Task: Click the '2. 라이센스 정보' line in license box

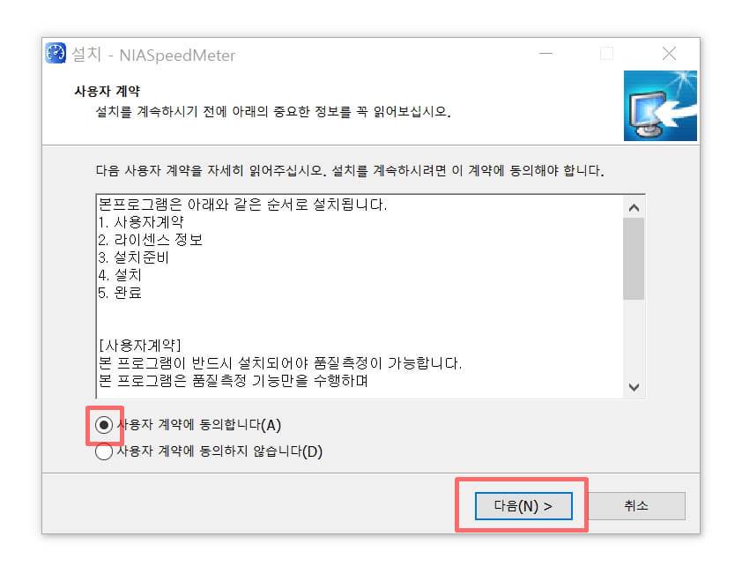Action: tap(151, 240)
